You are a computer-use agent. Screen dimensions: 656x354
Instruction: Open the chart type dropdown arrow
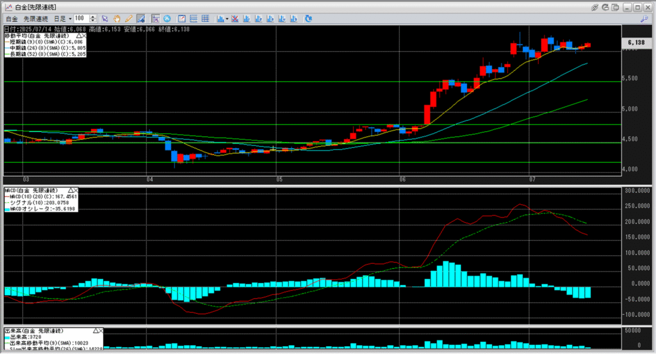[x=227, y=19]
